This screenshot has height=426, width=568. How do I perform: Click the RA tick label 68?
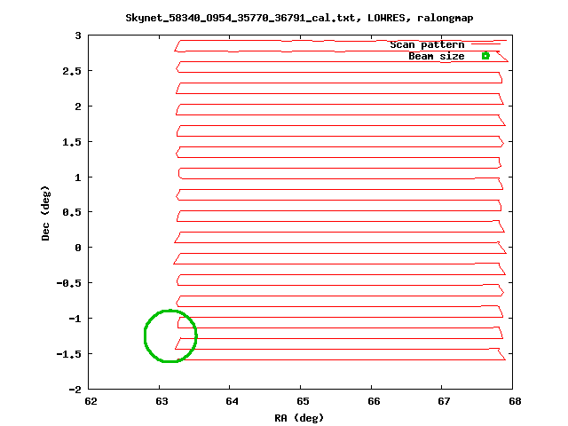(515, 401)
